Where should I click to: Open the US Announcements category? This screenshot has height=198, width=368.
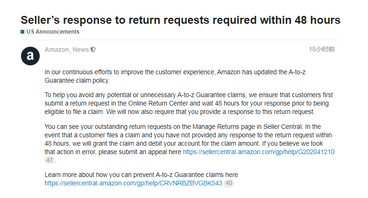click(53, 32)
